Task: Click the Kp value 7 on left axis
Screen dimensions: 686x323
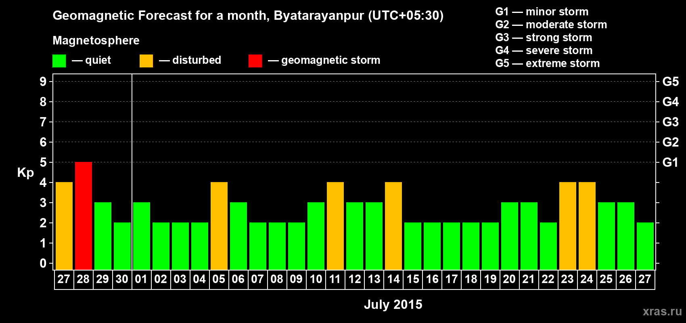Action: coord(43,122)
